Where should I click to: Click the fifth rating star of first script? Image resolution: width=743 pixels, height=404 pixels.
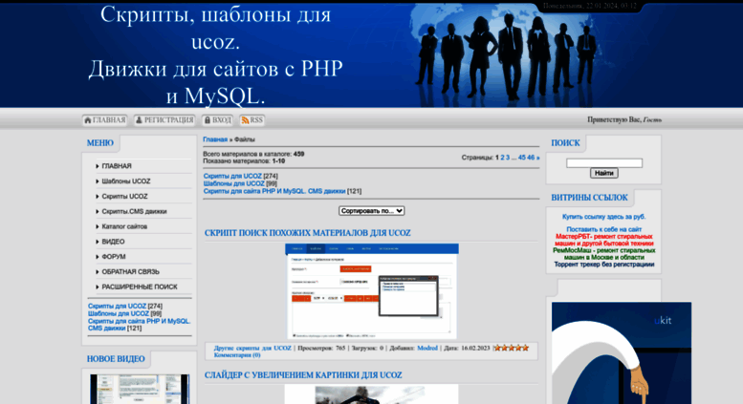click(x=525, y=348)
